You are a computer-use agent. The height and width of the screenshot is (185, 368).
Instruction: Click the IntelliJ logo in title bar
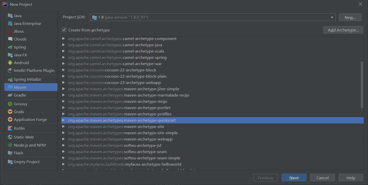pos(5,4)
